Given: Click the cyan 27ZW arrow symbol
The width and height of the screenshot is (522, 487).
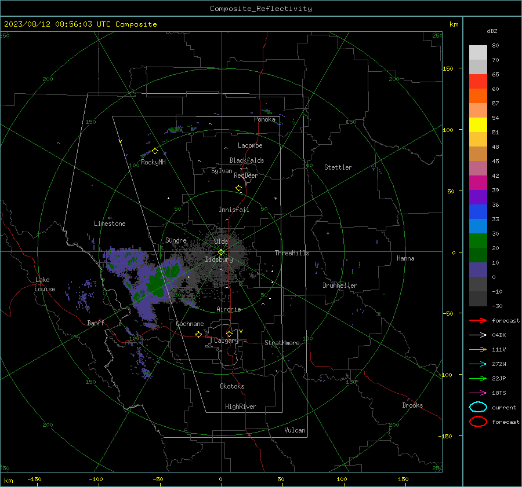Looking at the screenshot, I should 478,364.
